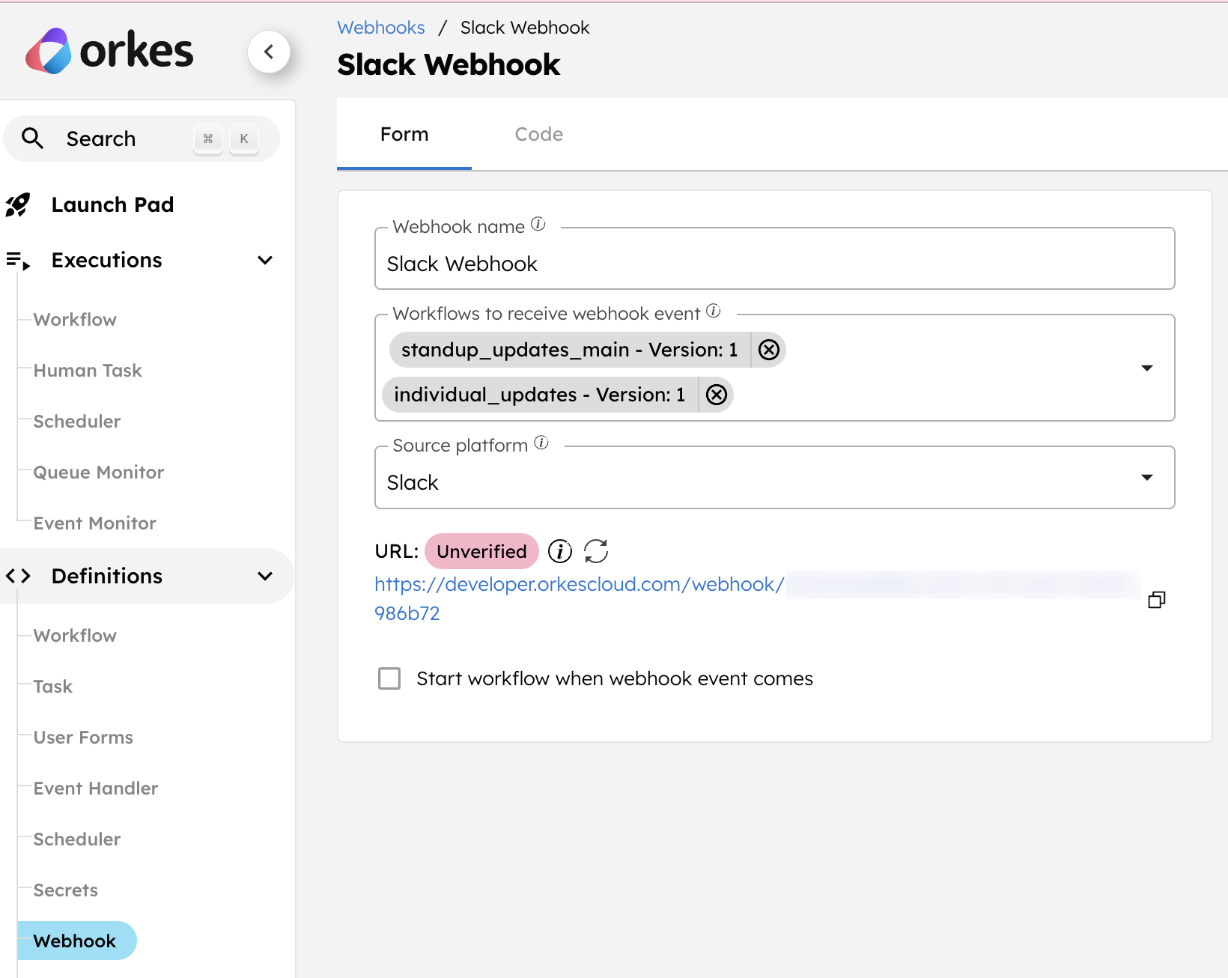Click the standup_updates_main - Version: 1 chip text
This screenshot has width=1228, height=978.
point(569,350)
